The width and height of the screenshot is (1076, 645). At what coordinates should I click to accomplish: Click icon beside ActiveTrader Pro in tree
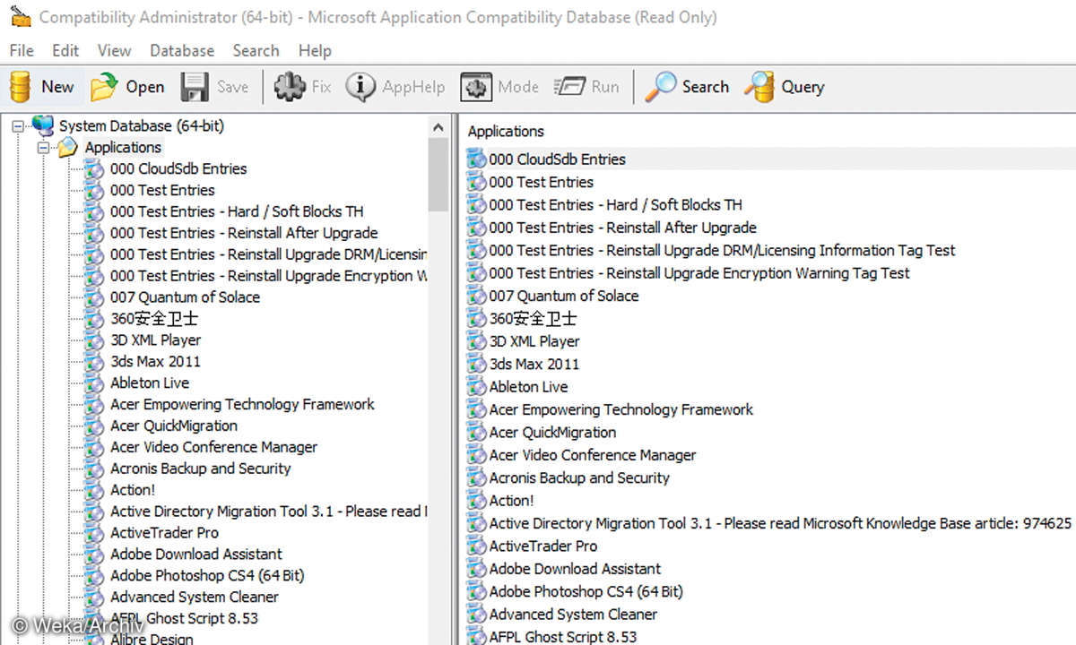pos(94,533)
